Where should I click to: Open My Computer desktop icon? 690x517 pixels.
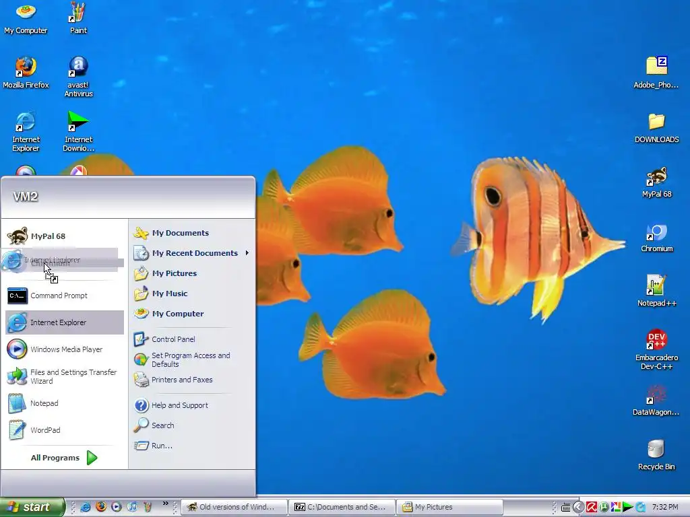point(26,18)
